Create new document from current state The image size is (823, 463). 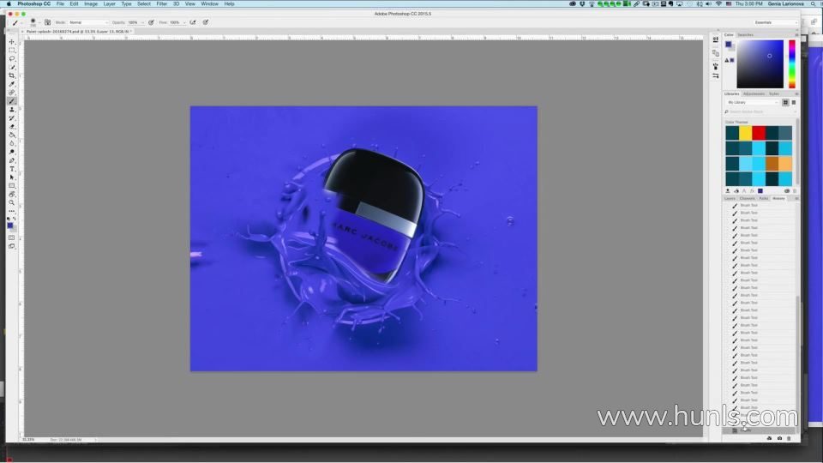(770, 438)
